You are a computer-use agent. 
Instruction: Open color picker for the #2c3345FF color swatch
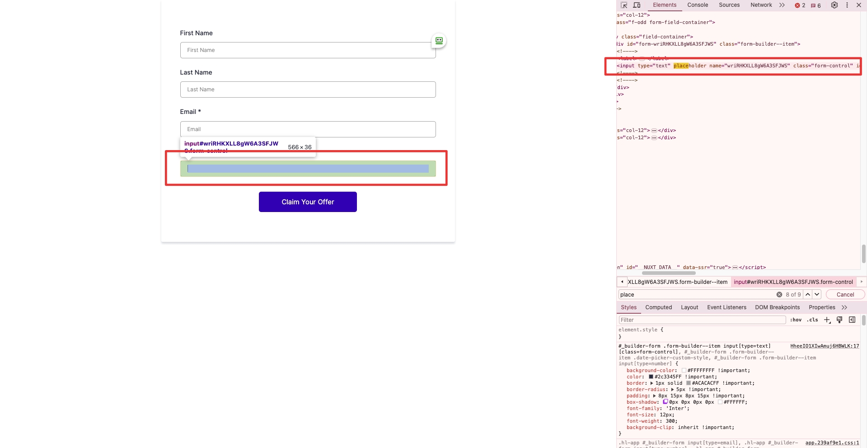pos(651,377)
